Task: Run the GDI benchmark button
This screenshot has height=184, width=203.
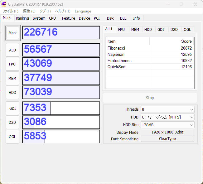Action: [x=12, y=108]
